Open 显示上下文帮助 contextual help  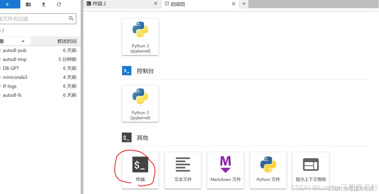[x=311, y=170]
